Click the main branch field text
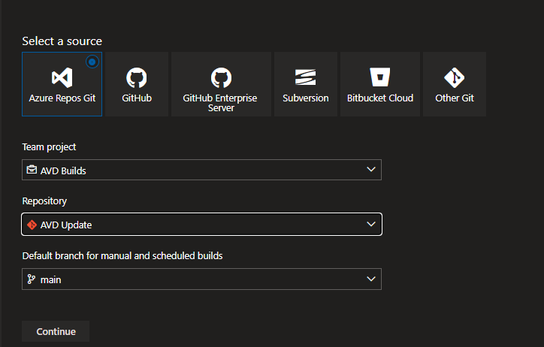This screenshot has width=544, height=347. (x=50, y=279)
